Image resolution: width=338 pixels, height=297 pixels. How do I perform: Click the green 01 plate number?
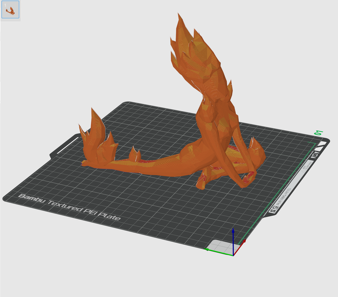point(318,133)
